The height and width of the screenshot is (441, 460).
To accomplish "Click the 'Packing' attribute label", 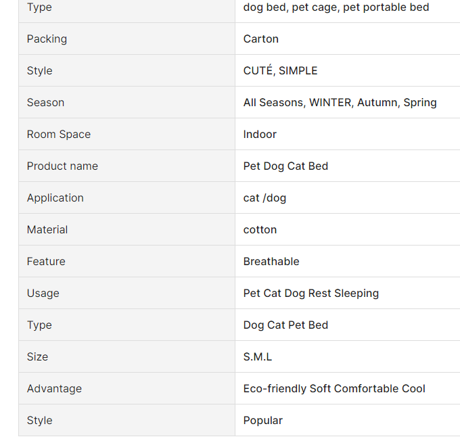I will pos(47,39).
